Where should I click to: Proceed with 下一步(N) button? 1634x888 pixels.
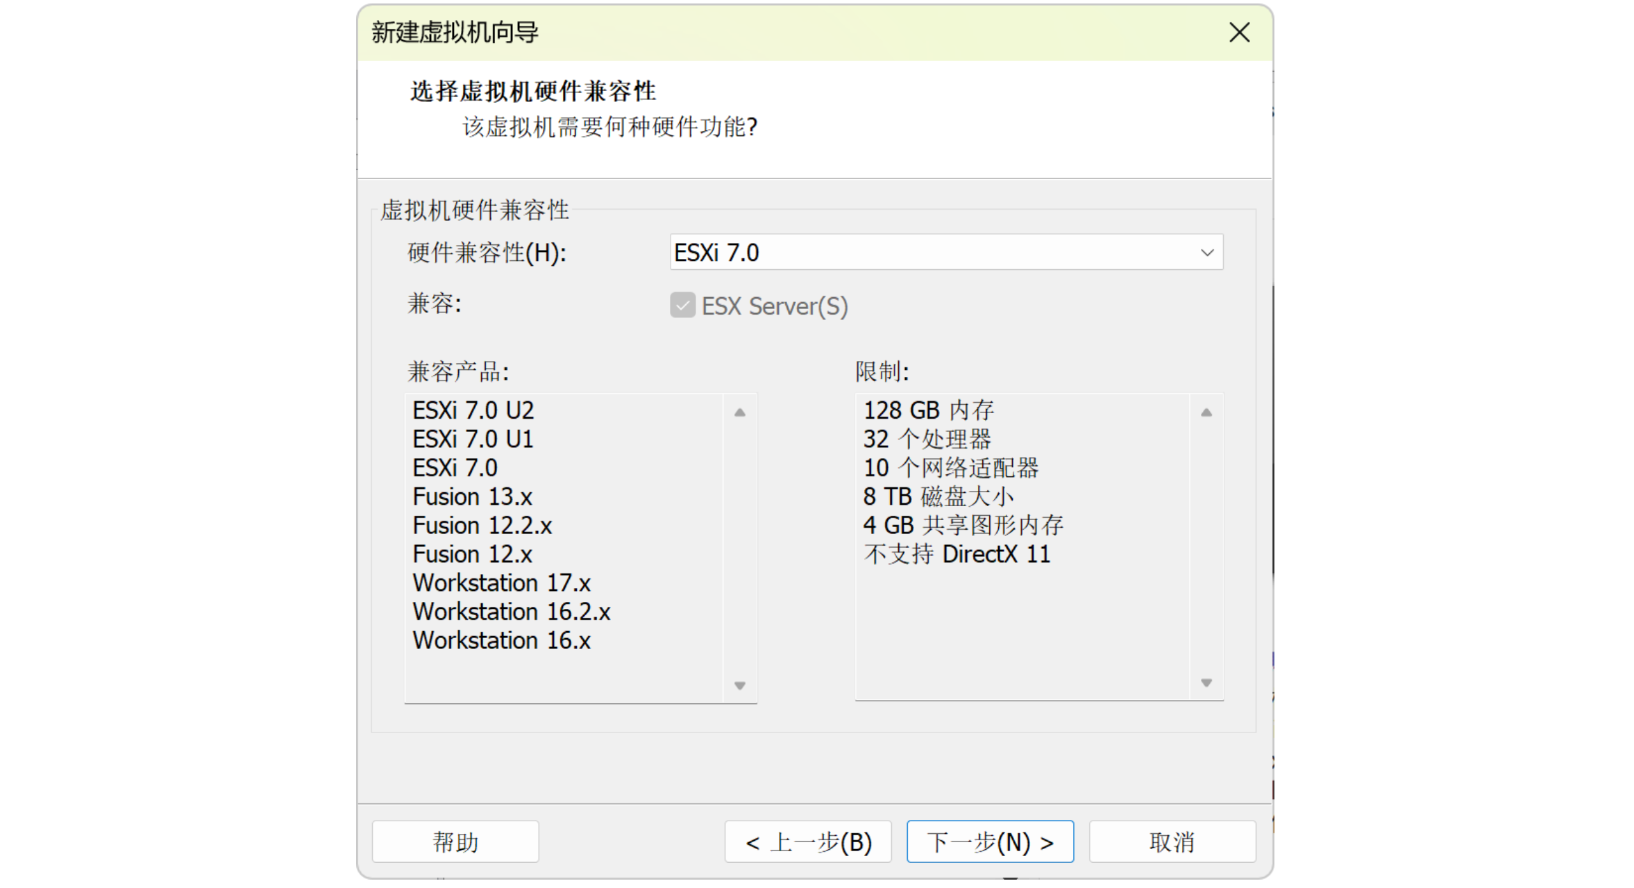tap(990, 842)
